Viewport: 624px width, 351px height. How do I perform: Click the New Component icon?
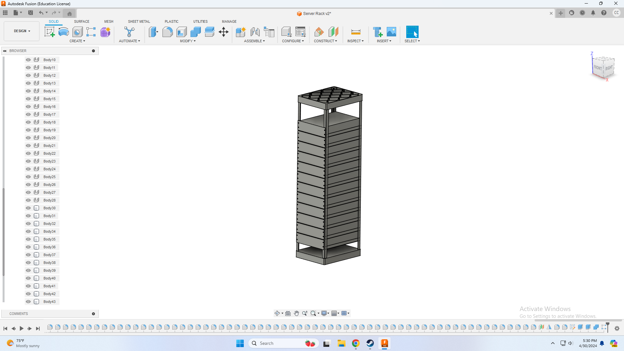click(241, 32)
